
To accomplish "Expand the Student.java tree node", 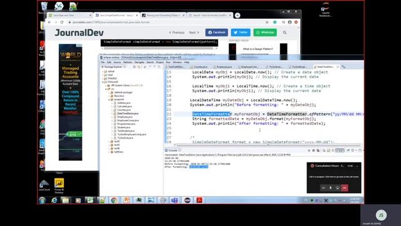I will click(x=112, y=127).
